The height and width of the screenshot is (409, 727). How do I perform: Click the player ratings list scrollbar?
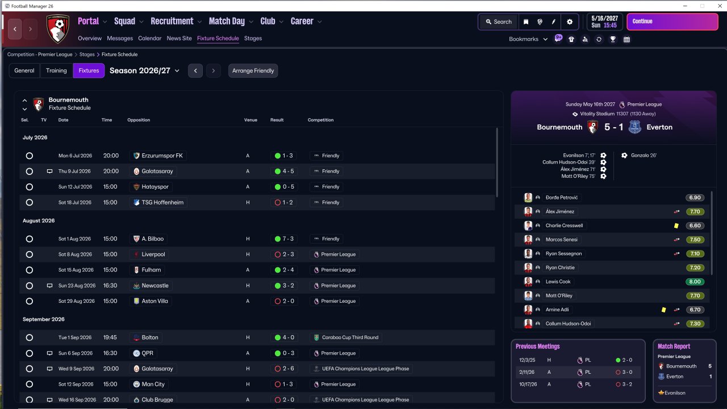click(711, 233)
